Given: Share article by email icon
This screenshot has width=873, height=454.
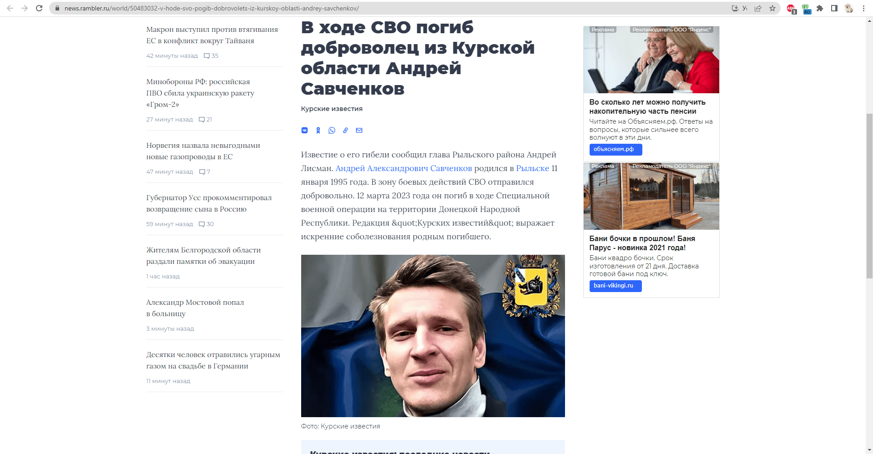Looking at the screenshot, I should (x=359, y=131).
